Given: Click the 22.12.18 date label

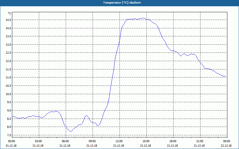Looking at the screenshot, I should [x=226, y=145].
